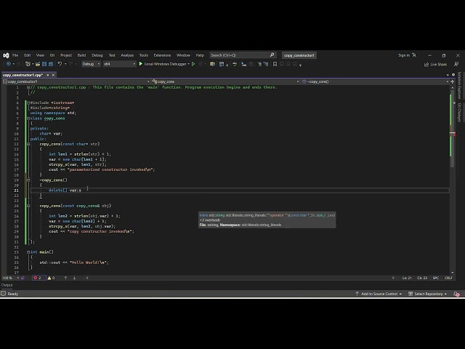Collapse the main function at line 33
The width and height of the screenshot is (465, 349).
point(28,252)
